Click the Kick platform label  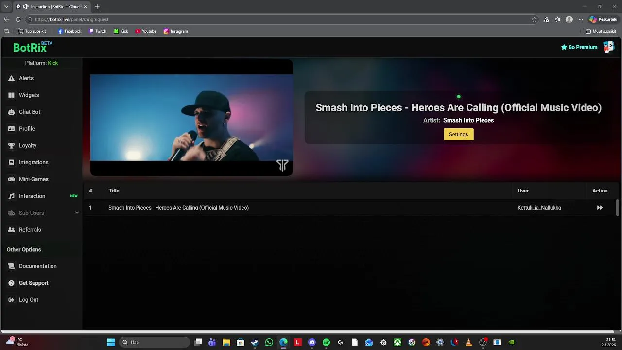(53, 63)
